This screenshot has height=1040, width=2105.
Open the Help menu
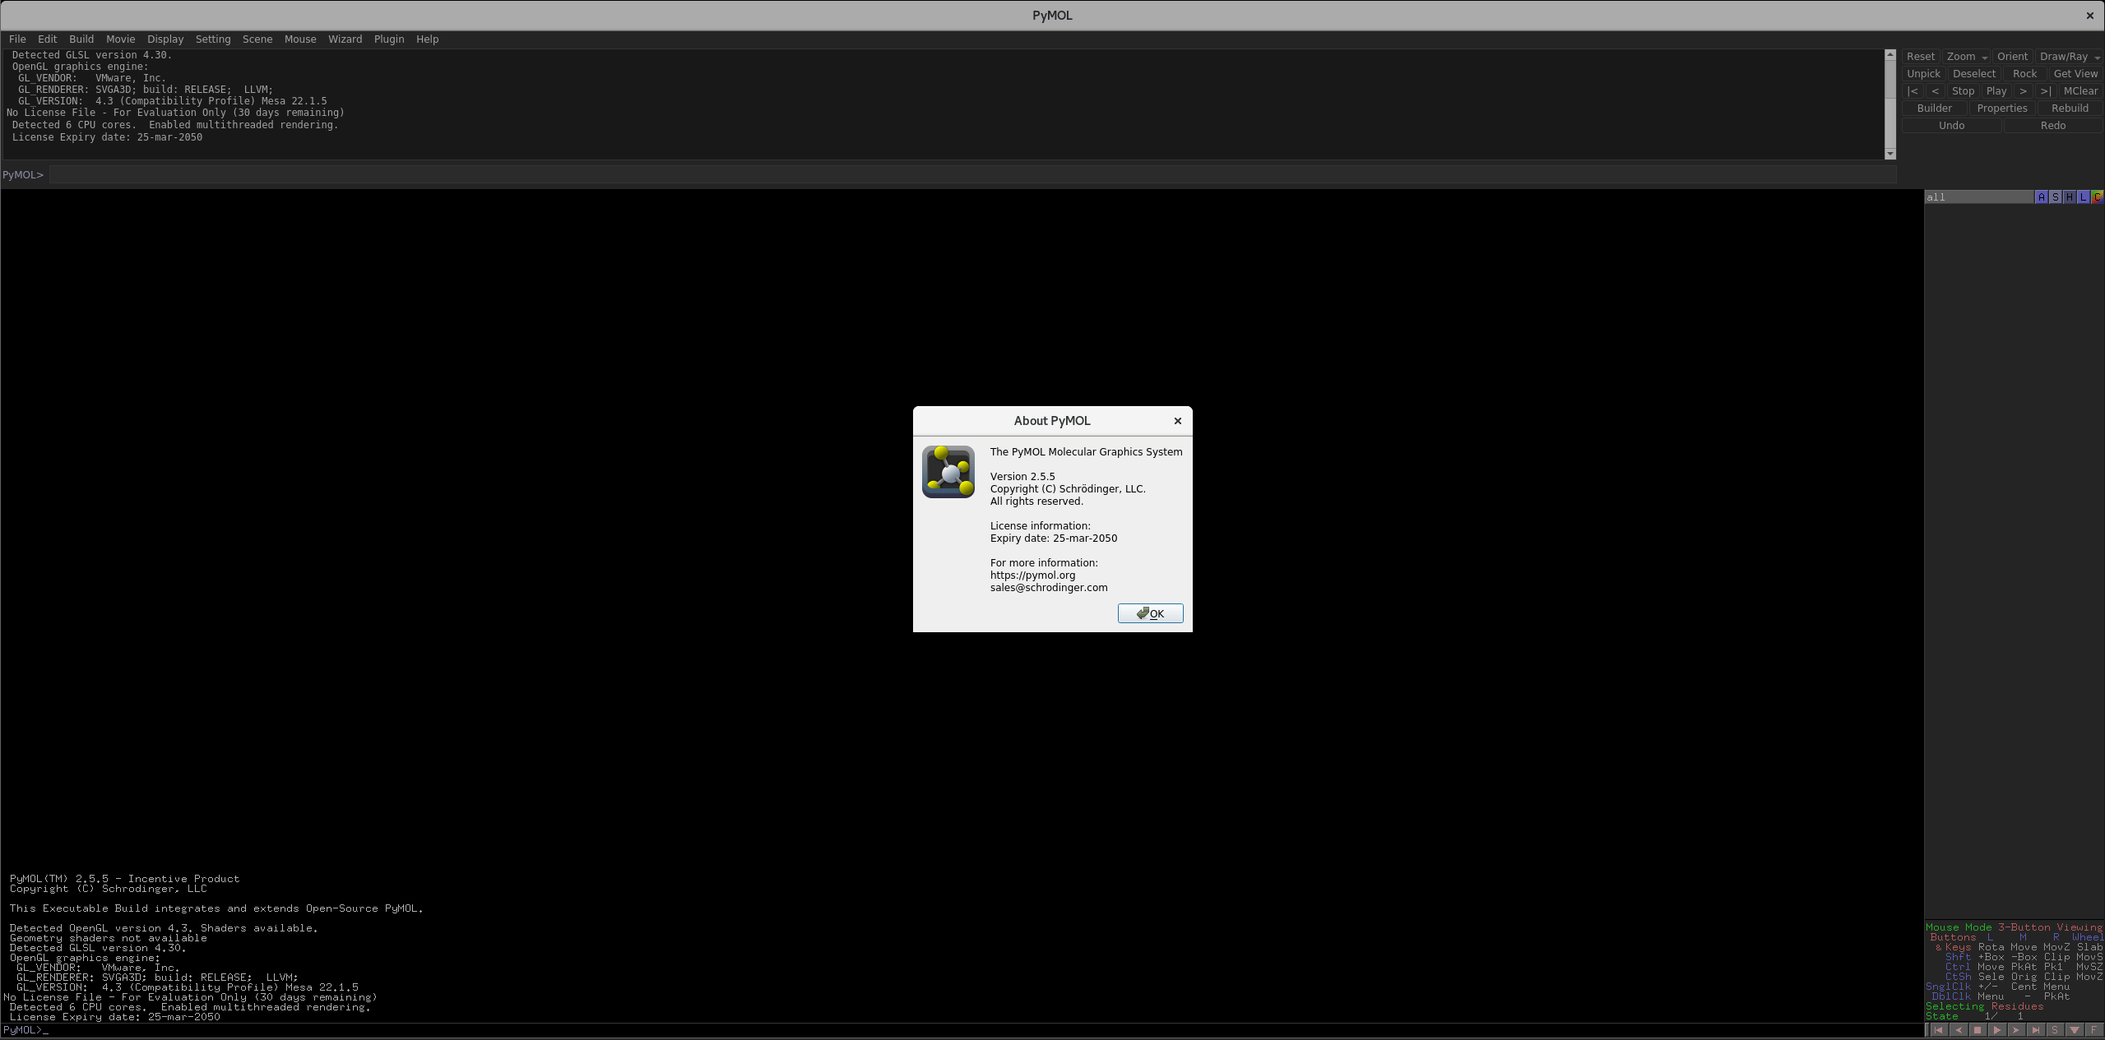[x=427, y=39]
